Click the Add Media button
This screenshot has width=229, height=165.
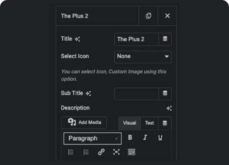click(x=84, y=122)
